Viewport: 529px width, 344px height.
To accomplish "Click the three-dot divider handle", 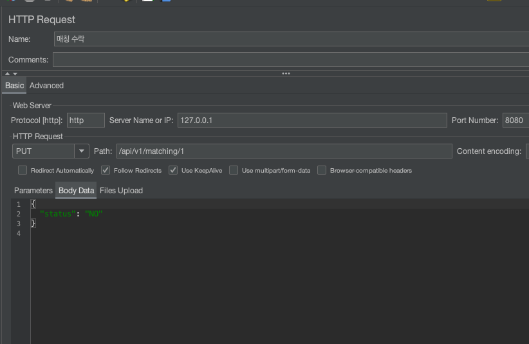I will 286,73.
